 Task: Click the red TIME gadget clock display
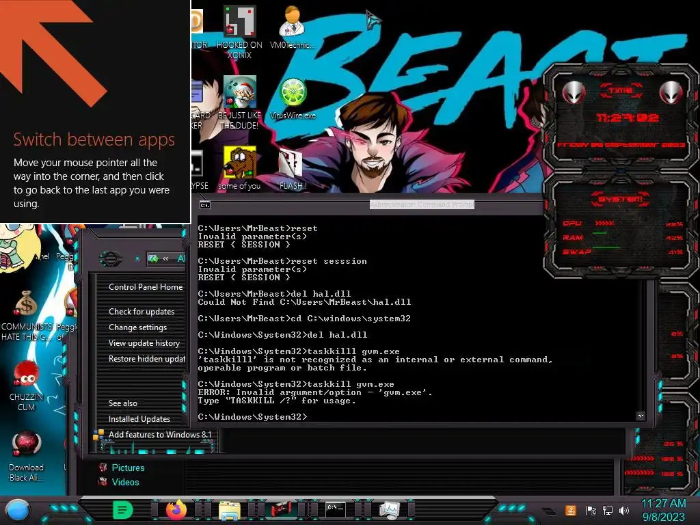pos(628,118)
